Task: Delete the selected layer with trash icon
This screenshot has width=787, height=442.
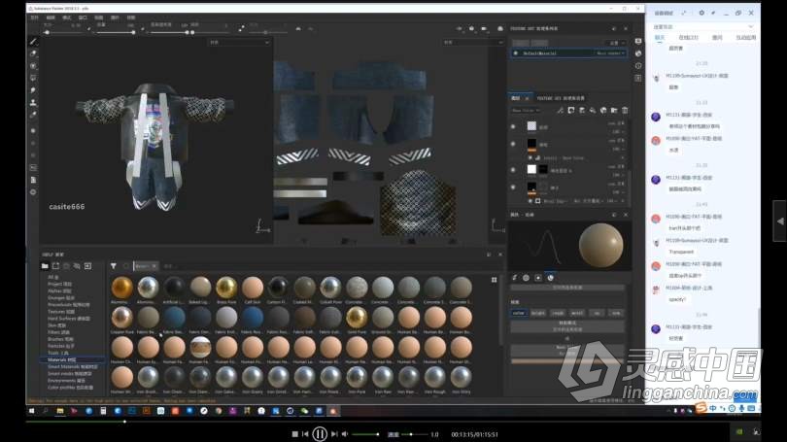Action: pyautogui.click(x=625, y=111)
